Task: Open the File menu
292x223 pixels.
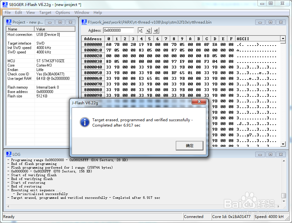Action: click(x=8, y=13)
